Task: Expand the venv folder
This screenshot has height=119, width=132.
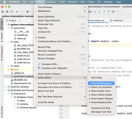Action: coord(8,69)
